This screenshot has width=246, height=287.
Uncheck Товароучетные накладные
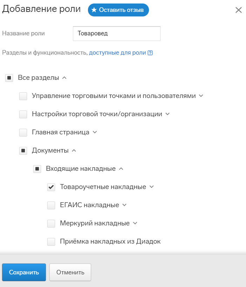point(51,187)
